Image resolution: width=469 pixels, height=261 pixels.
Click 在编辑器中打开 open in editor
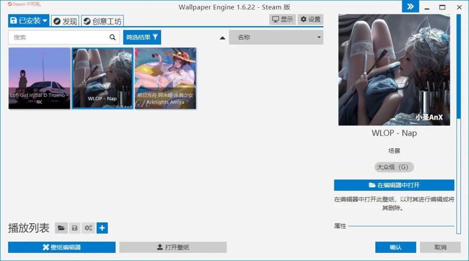coord(394,185)
